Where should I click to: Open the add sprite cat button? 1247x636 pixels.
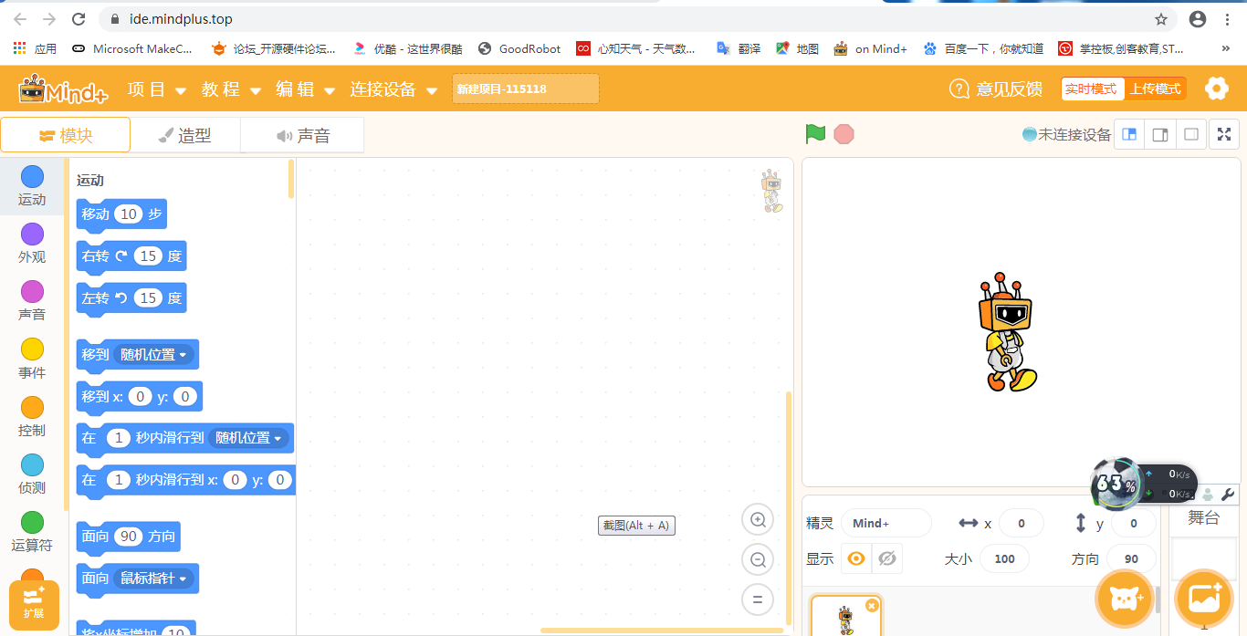pyautogui.click(x=1124, y=599)
